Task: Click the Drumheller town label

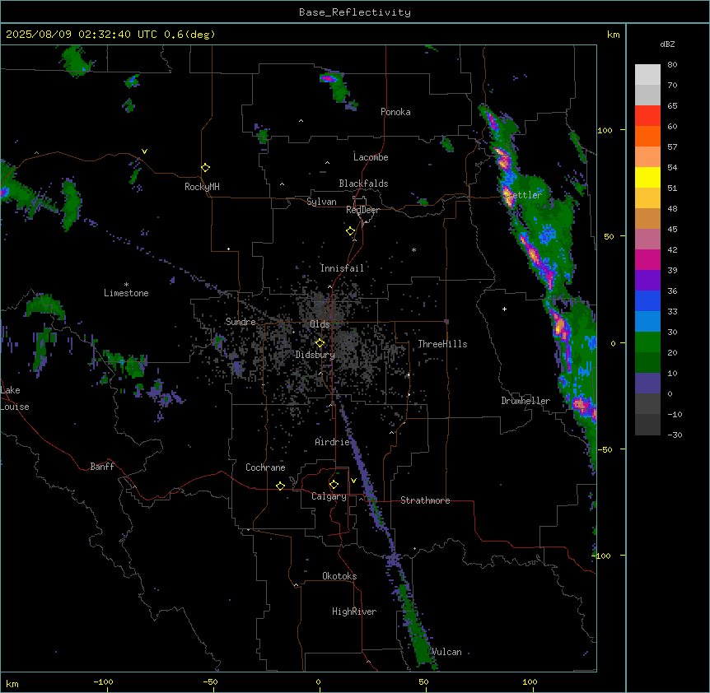Action: pyautogui.click(x=525, y=401)
